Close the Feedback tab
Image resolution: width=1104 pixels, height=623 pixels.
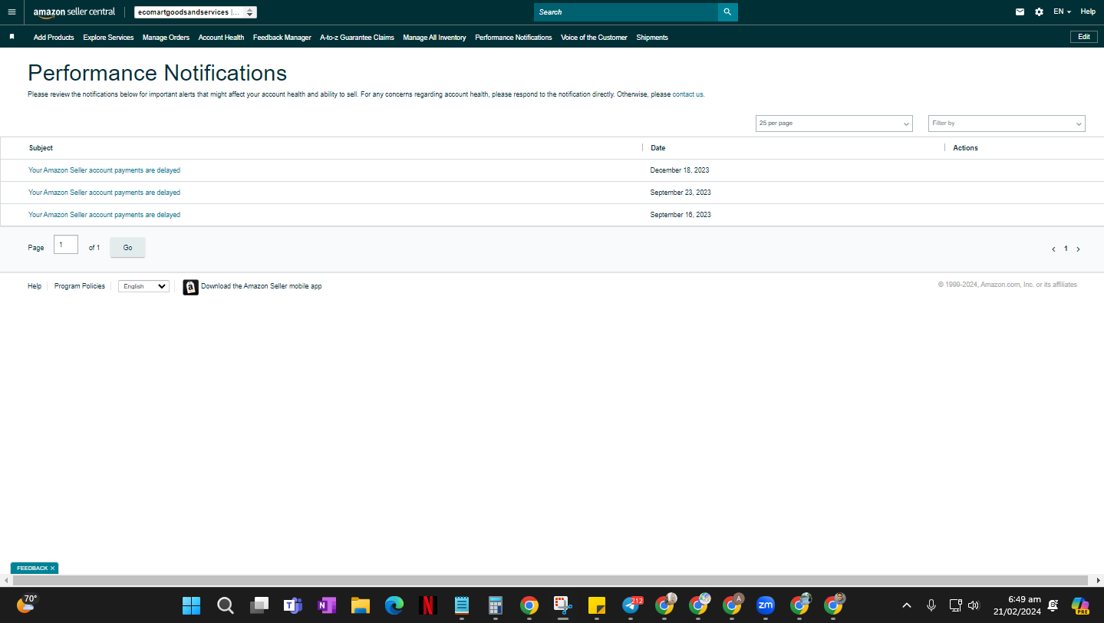[x=52, y=569]
